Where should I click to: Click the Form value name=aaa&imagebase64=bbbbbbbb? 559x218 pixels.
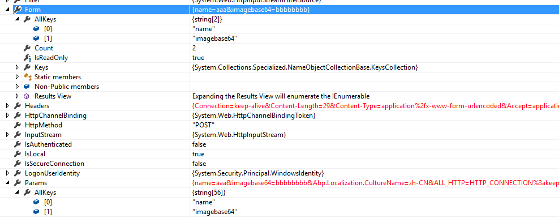[x=251, y=10]
